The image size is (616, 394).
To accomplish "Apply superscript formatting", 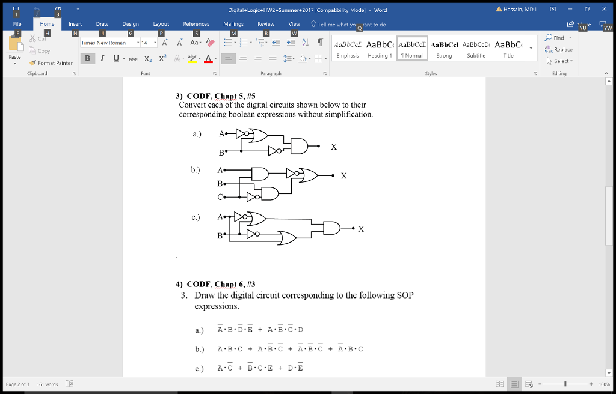I will click(x=162, y=58).
